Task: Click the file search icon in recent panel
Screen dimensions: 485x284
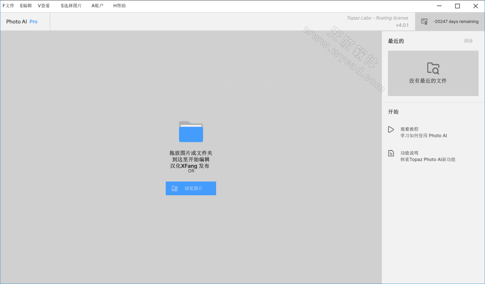Action: point(433,68)
